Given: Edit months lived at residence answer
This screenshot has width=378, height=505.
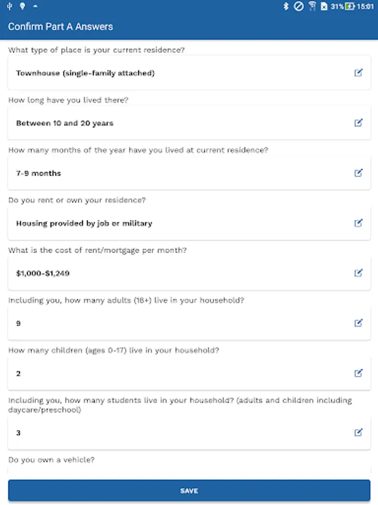Looking at the screenshot, I should (x=358, y=173).
